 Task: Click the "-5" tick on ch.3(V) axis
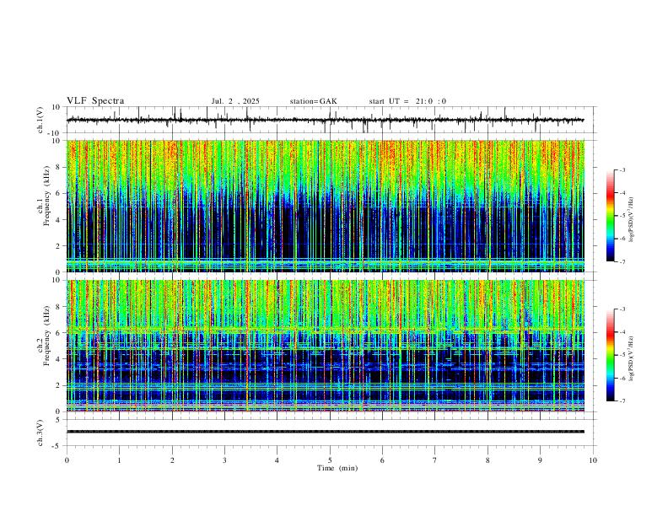57,446
